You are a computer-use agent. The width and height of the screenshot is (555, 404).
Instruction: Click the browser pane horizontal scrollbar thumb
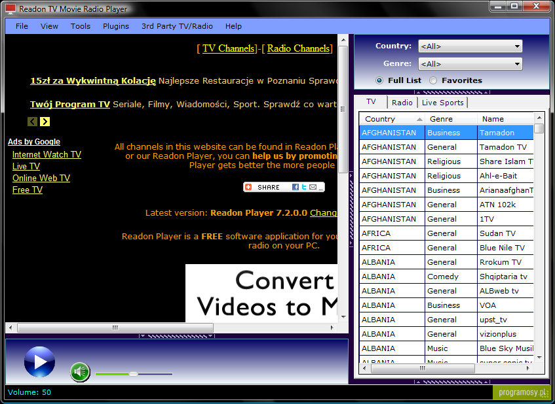115,328
